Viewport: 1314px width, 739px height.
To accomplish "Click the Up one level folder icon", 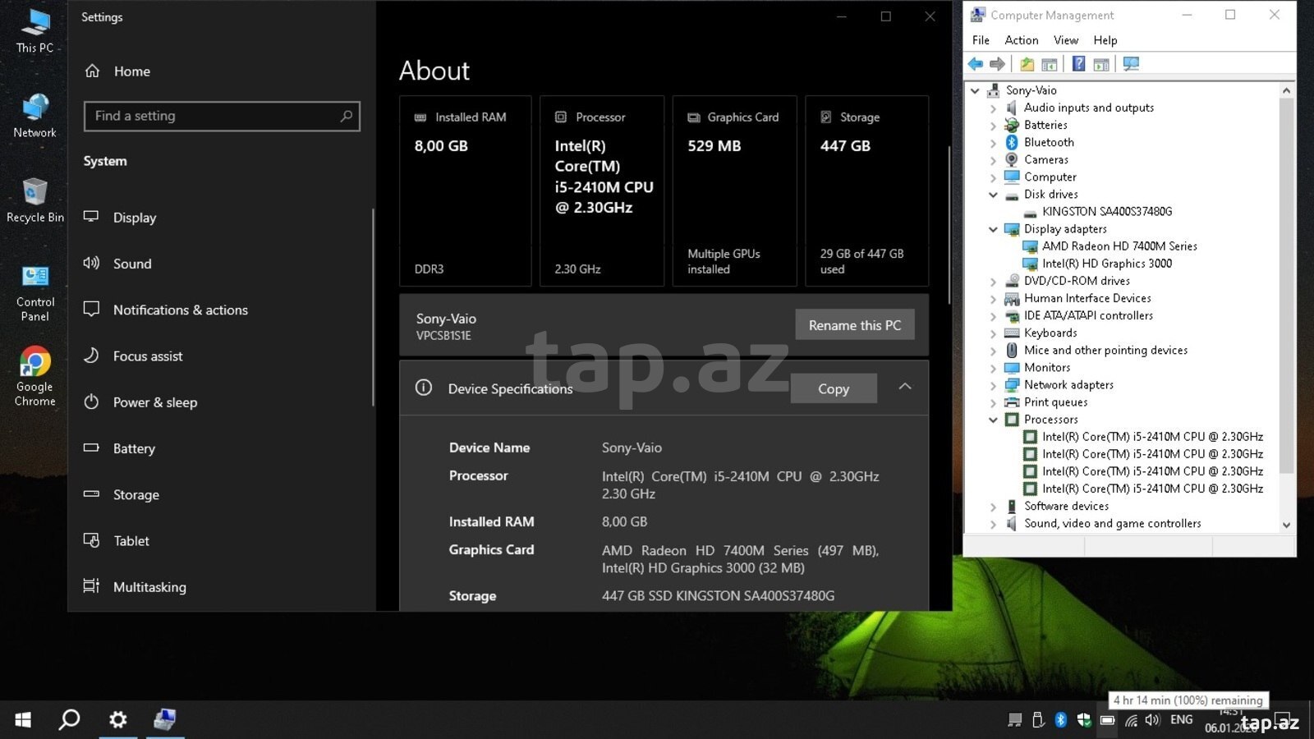I will [1027, 64].
